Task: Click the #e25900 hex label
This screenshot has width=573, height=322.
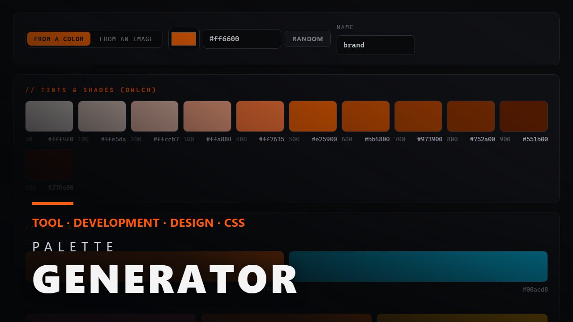Action: (x=324, y=139)
